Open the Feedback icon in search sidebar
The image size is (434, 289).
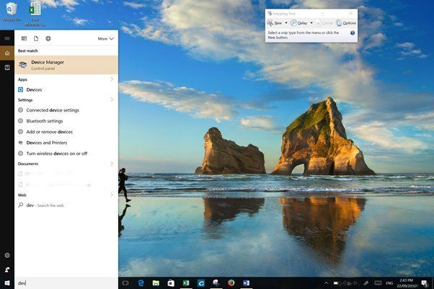[x=7, y=270]
